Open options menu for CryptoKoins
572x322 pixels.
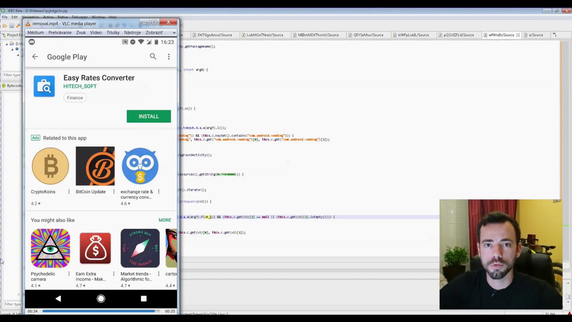(x=68, y=192)
